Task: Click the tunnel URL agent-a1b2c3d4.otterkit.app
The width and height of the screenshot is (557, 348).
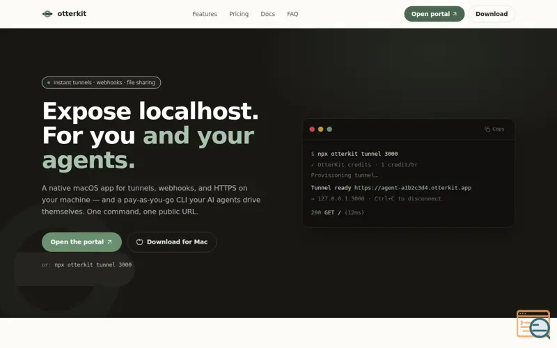Action: (x=412, y=188)
